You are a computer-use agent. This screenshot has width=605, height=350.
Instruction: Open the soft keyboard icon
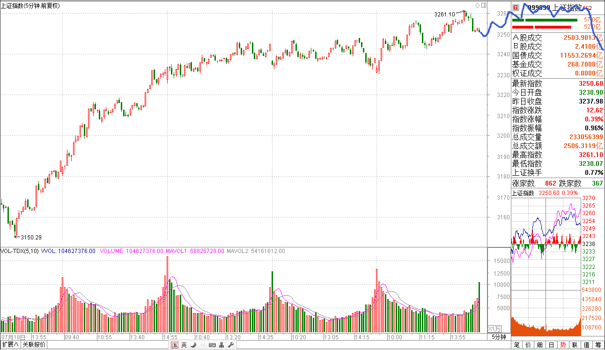(212, 345)
